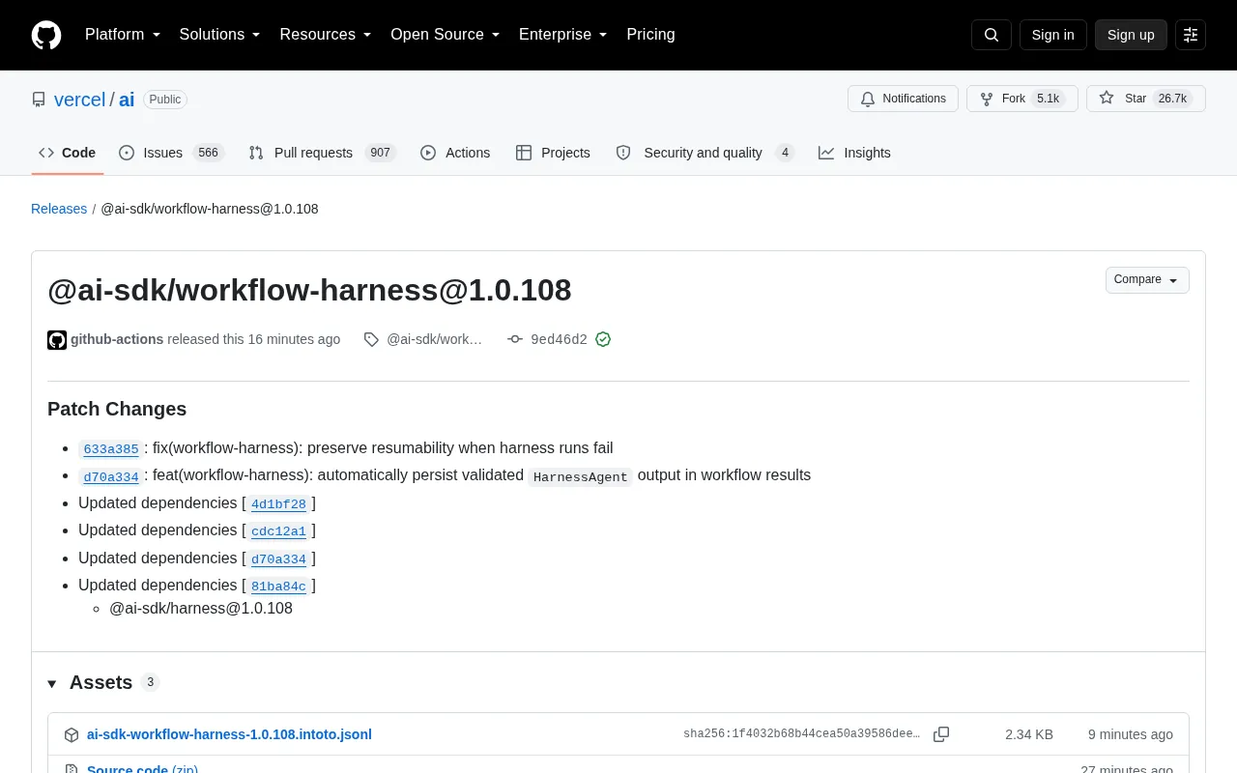Open the command palette icon button

pos(1191,35)
